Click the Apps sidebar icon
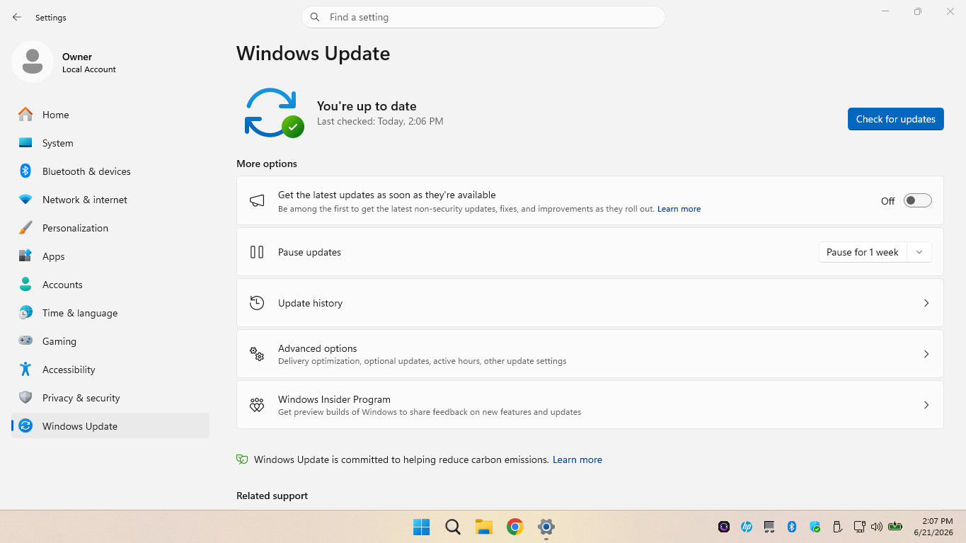 coord(25,256)
